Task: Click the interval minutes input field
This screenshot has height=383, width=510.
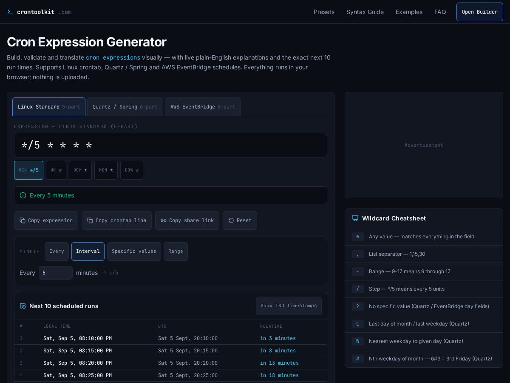Action: (x=56, y=273)
